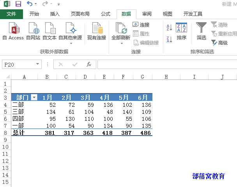237x187 pixels.
Task: Click the 1月 column header cell
Action: (47, 97)
